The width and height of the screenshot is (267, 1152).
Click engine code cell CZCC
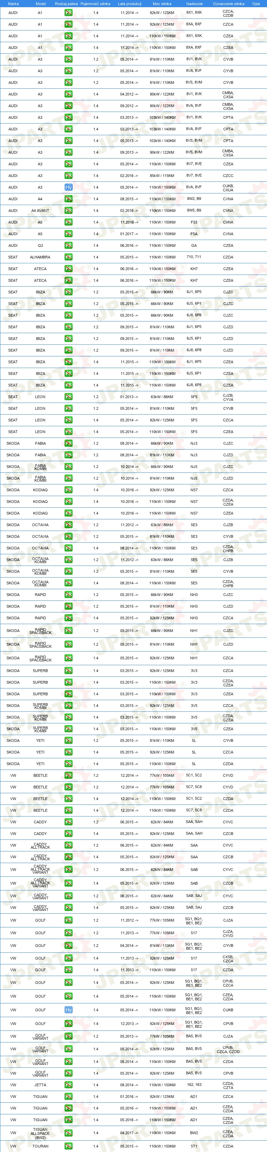(x=228, y=176)
